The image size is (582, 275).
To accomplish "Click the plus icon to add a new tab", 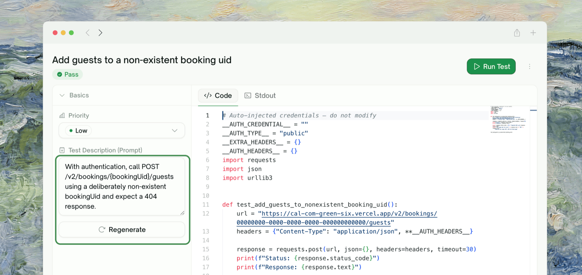I will coord(533,33).
